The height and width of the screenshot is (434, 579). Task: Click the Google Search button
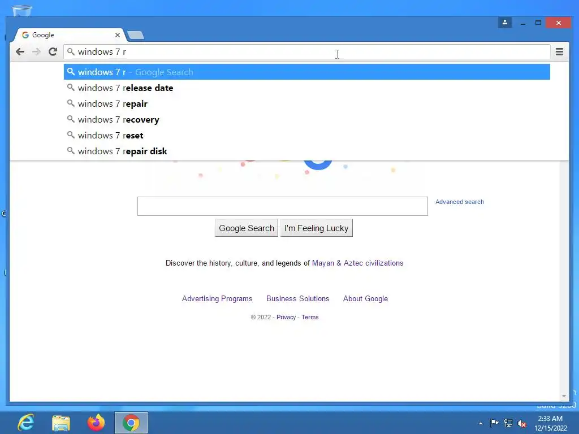pyautogui.click(x=247, y=228)
